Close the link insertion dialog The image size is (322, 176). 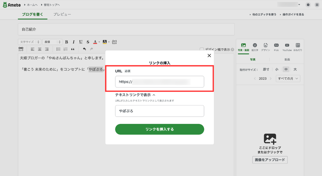click(209, 56)
